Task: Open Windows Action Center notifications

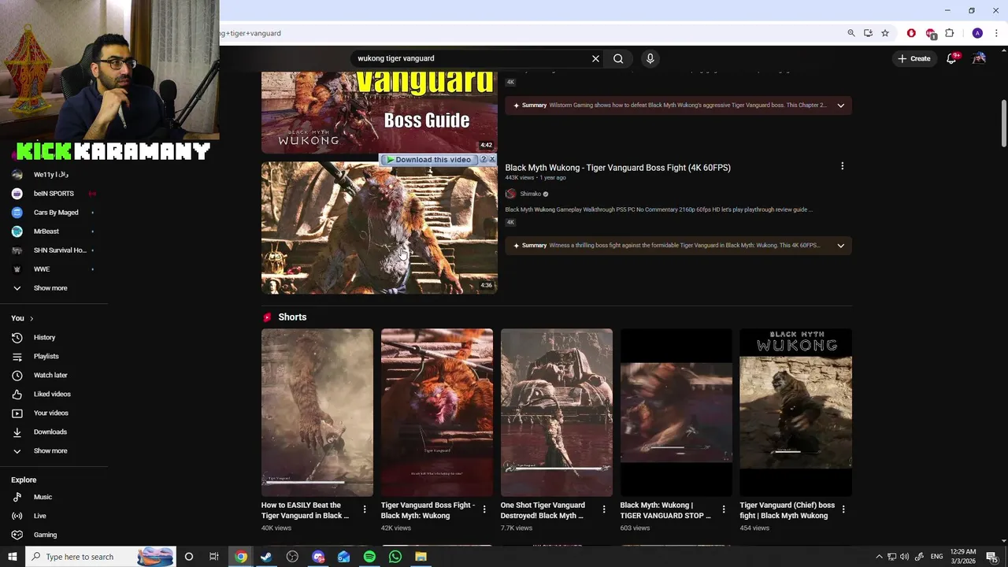Action: [991, 557]
